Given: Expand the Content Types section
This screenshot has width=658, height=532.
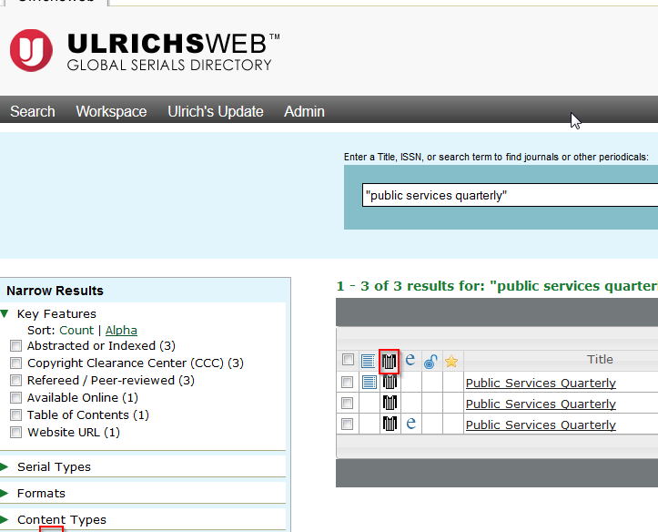Looking at the screenshot, I should coord(5,520).
